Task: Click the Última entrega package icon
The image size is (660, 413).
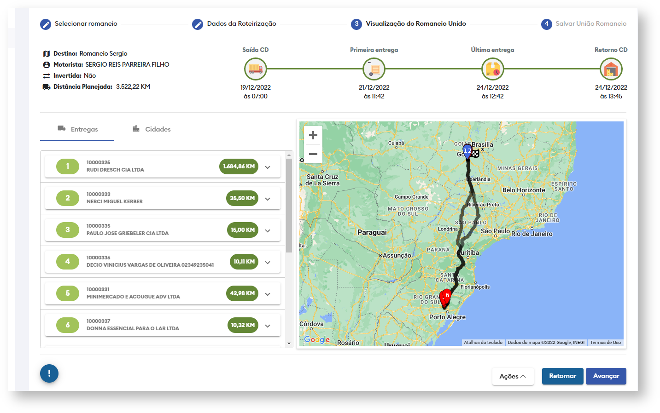Action: coord(492,69)
